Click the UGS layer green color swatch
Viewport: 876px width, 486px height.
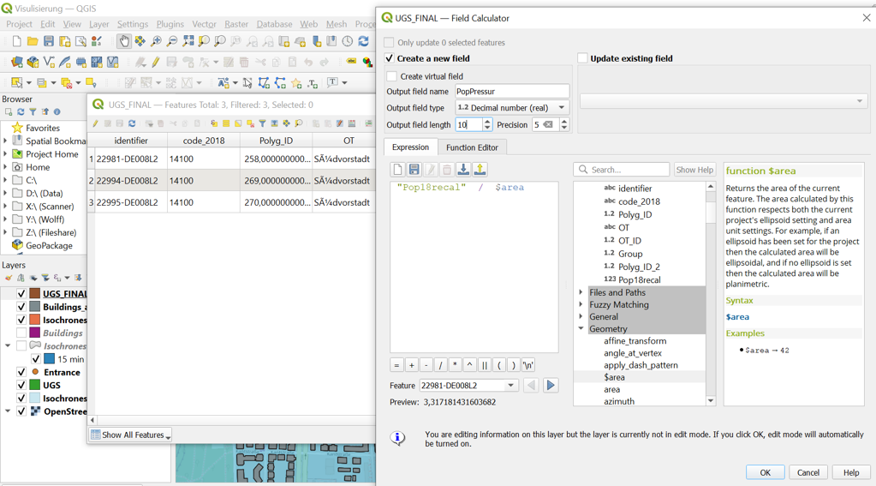(35, 386)
